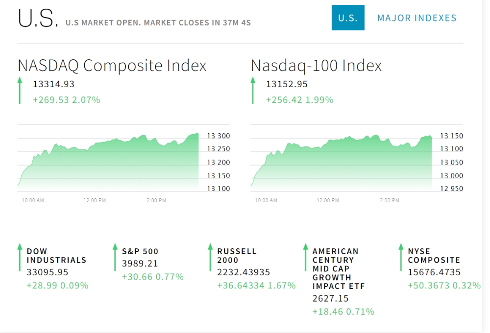
Task: Open the S&P 500 quote
Action: point(140,251)
